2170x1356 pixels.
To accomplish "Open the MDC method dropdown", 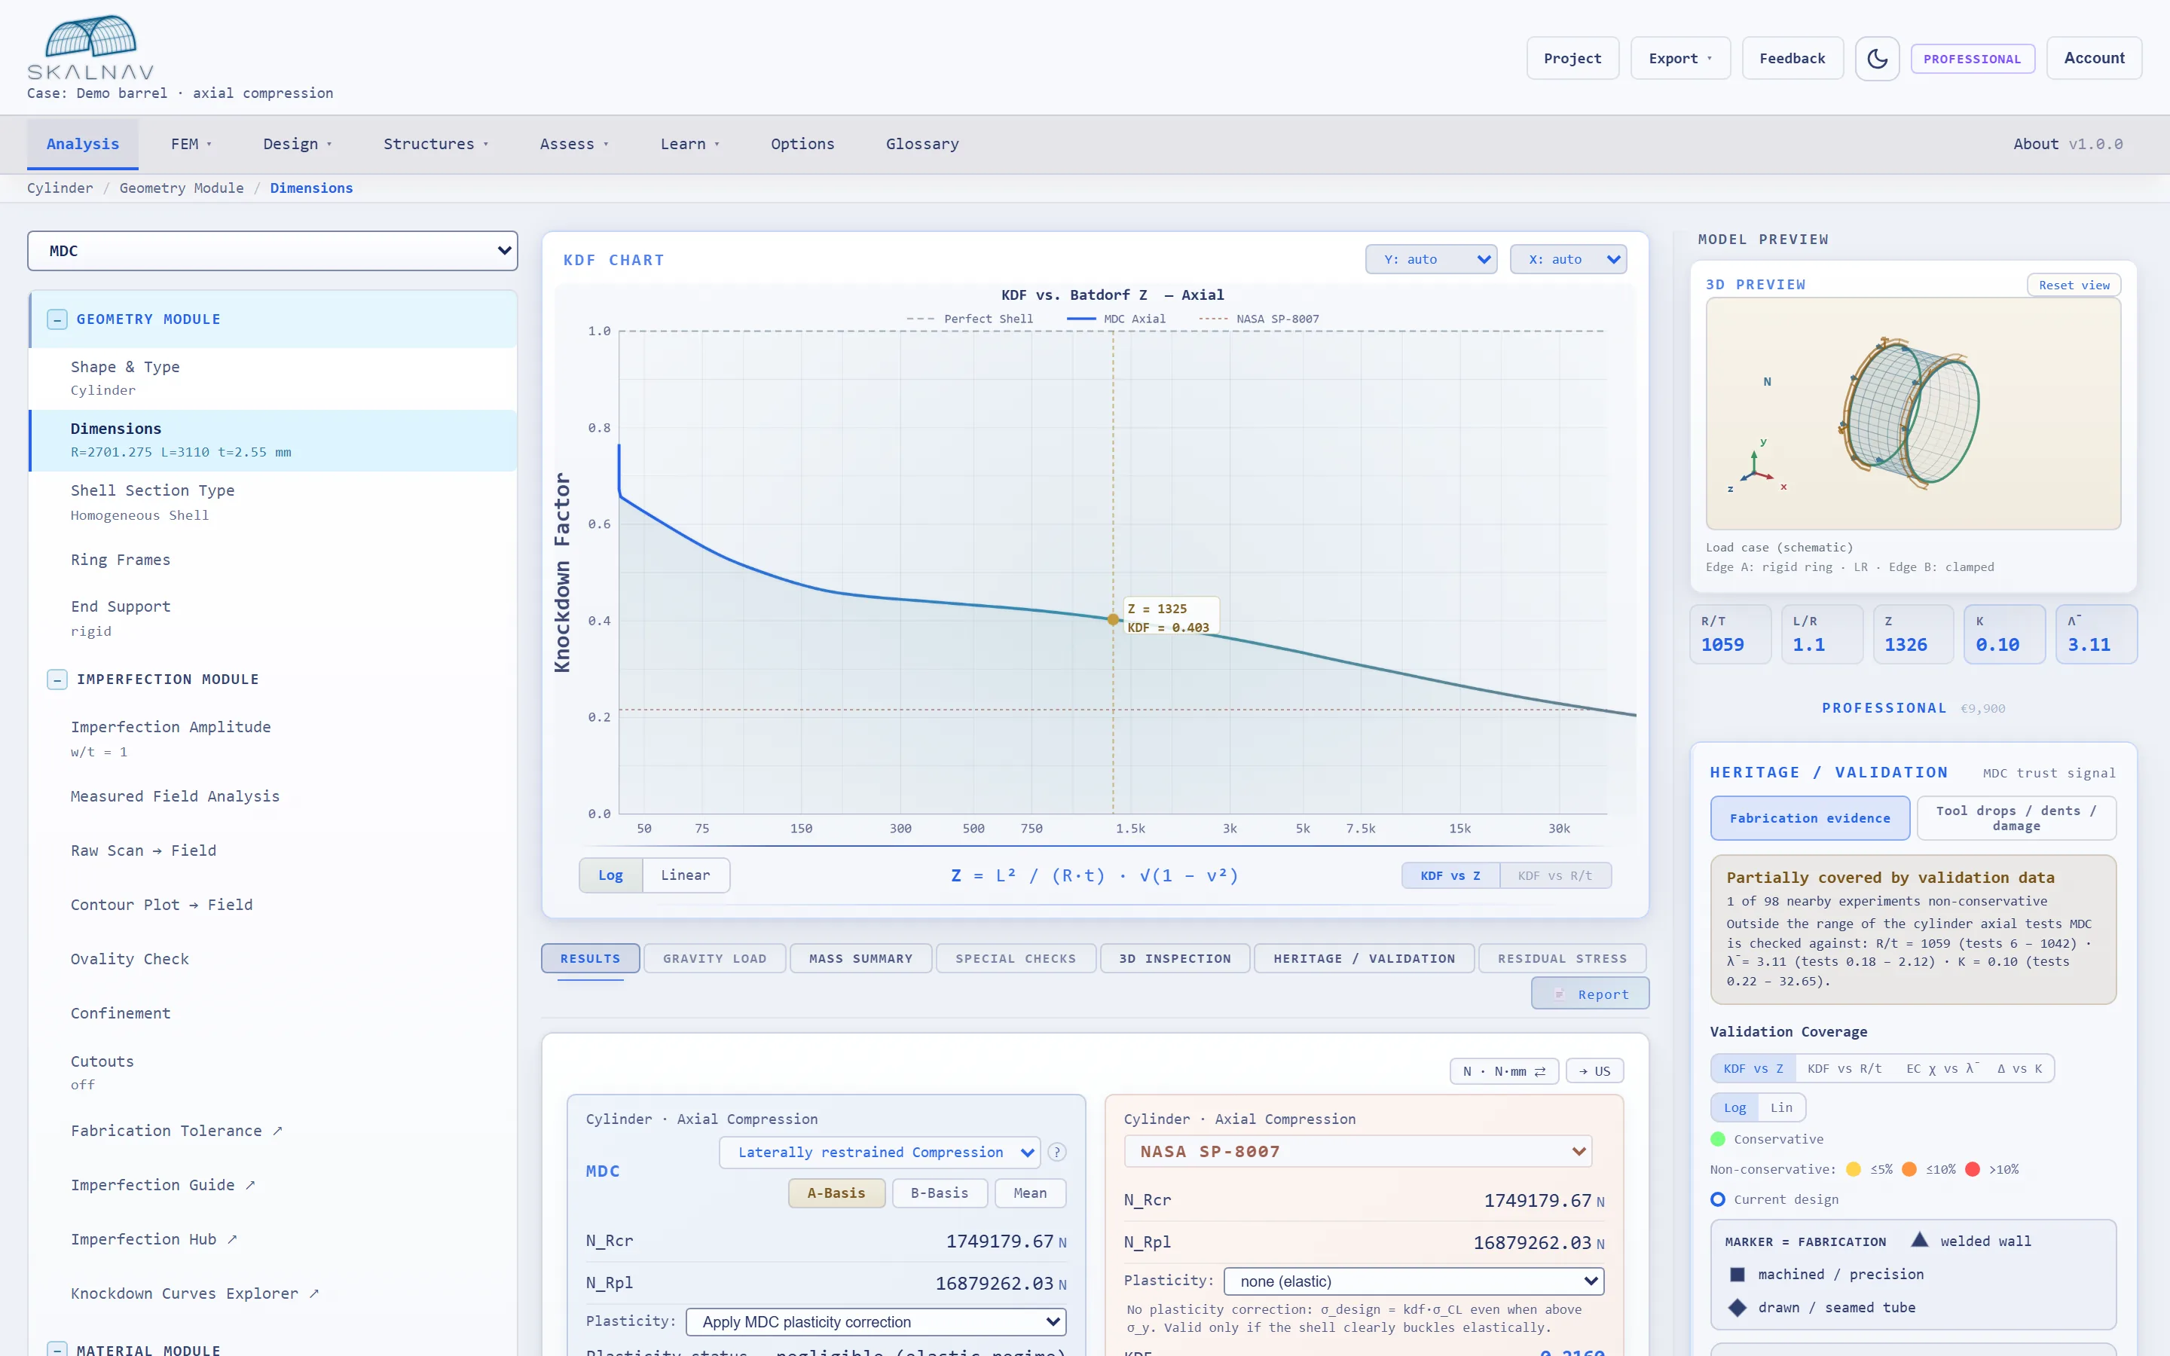I will (273, 251).
